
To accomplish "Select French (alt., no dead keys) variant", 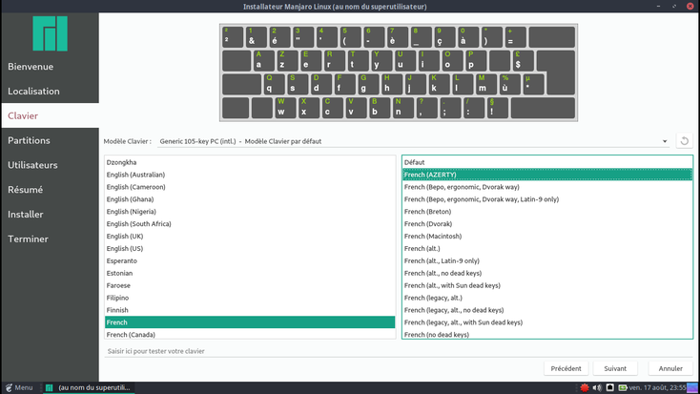I will 547,273.
